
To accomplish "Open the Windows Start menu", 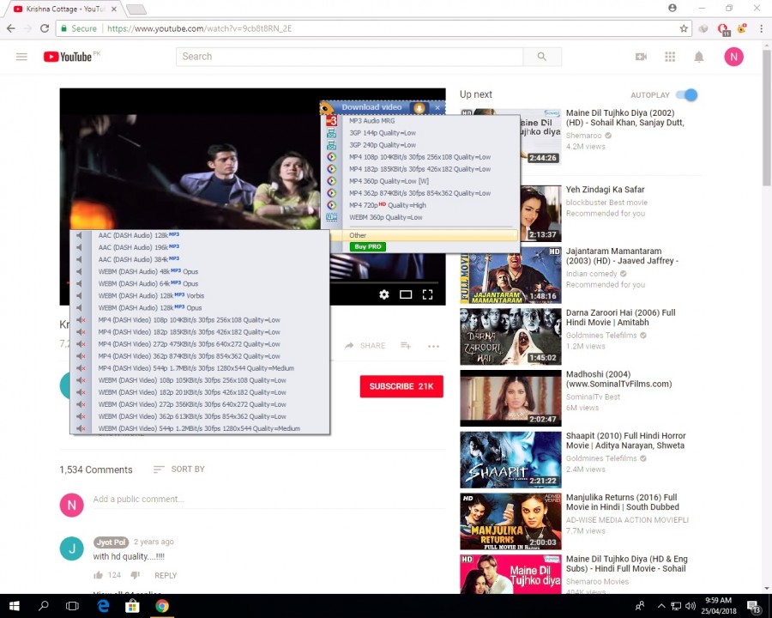I will tap(14, 606).
